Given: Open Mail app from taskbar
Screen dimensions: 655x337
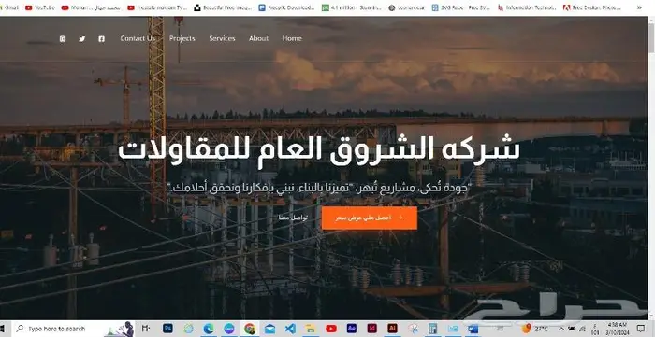Looking at the screenshot, I should coord(269,329).
